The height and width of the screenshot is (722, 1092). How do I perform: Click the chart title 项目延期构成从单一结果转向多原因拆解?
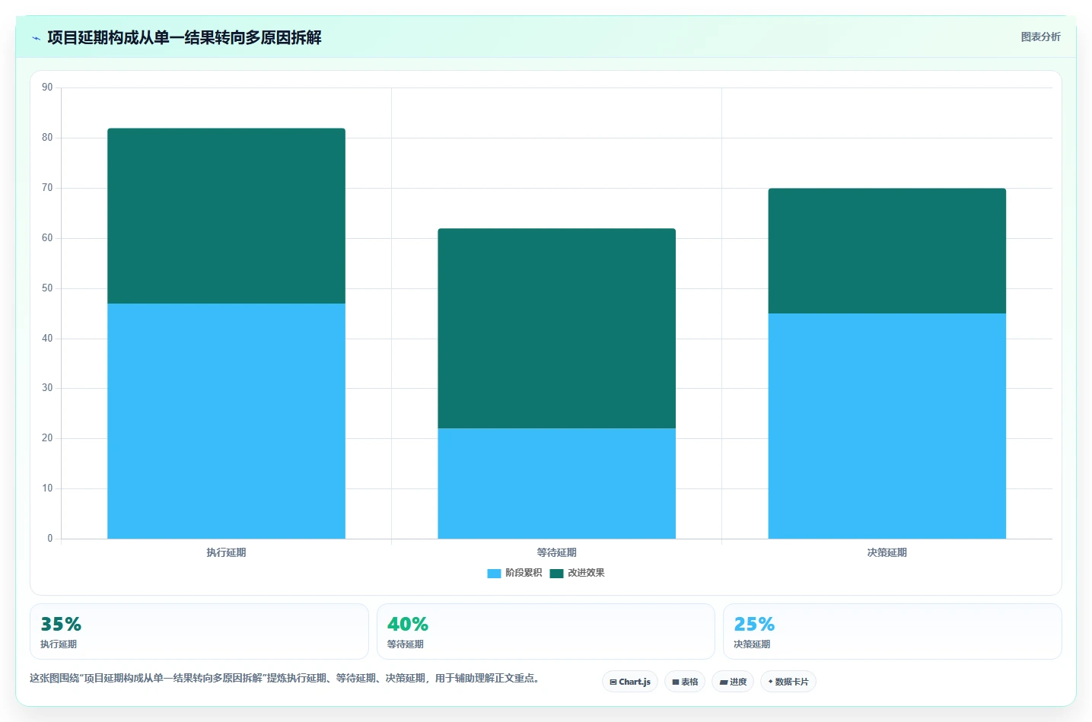184,37
